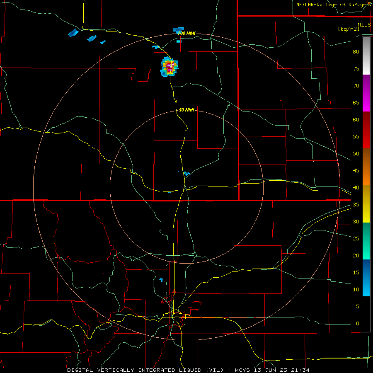
Task: Select the purple-magenta segment of the color bar
Action: (366, 93)
